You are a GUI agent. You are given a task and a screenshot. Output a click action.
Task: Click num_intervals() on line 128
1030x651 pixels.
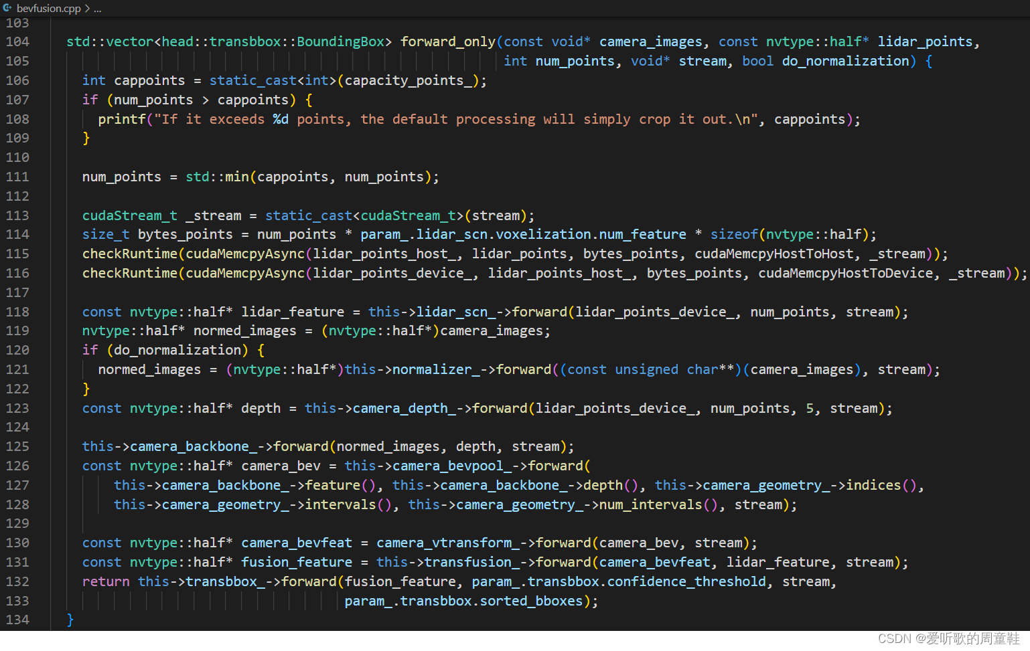pyautogui.click(x=659, y=504)
